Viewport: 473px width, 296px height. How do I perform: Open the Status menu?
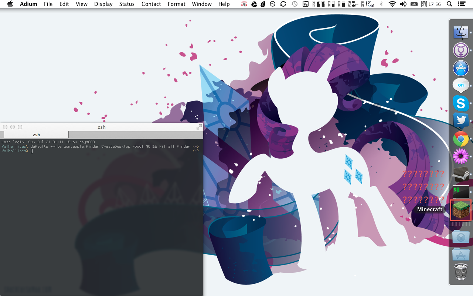[127, 4]
